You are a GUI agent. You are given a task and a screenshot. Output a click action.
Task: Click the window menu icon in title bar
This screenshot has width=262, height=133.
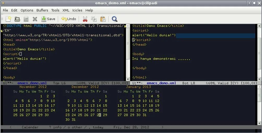[3, 3]
